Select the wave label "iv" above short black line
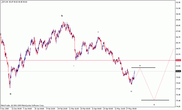The height and width of the screenshot is (110, 182). [140, 65]
